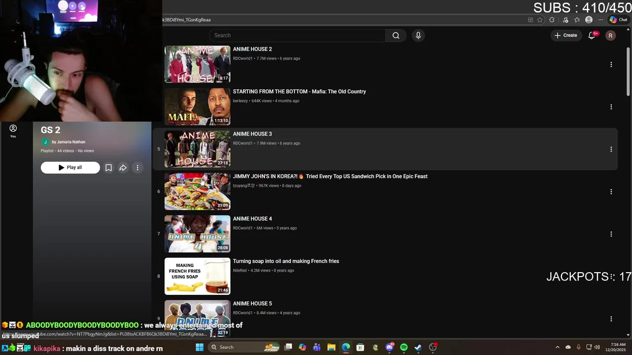The width and height of the screenshot is (632, 355).
Task: Open action menu for ANIME HOUSE 4
Action: click(x=611, y=234)
